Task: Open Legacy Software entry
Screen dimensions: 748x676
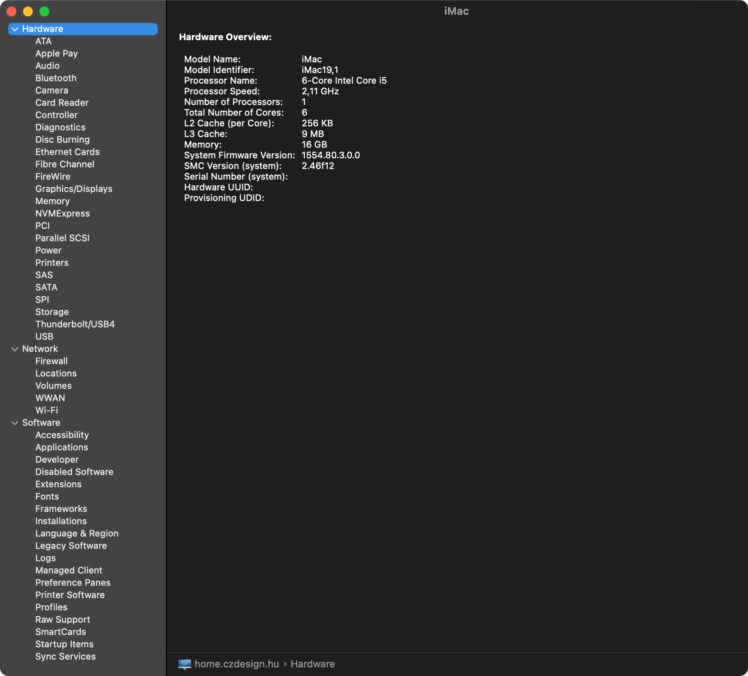Action: (x=71, y=546)
